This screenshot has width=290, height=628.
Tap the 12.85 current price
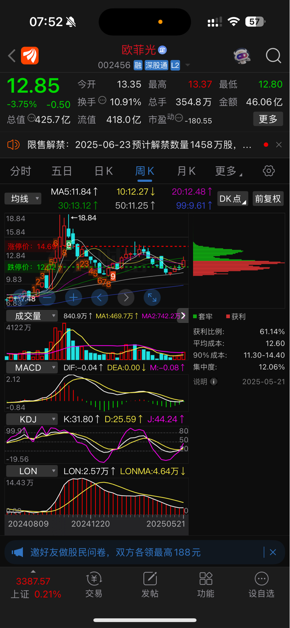pyautogui.click(x=34, y=86)
